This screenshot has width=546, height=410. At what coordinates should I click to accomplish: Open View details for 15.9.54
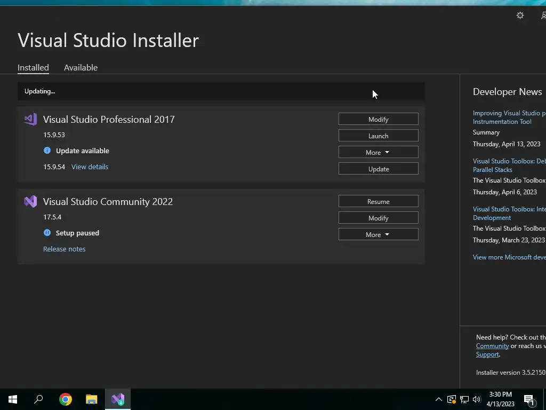click(x=90, y=167)
